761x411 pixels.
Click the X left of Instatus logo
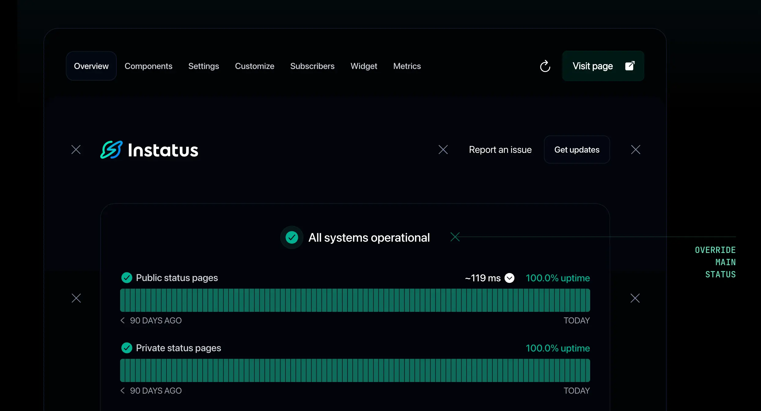76,150
